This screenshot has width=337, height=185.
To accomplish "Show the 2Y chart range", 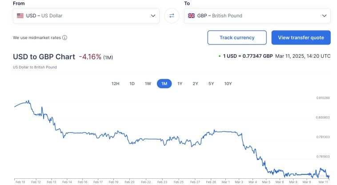I will click(195, 84).
